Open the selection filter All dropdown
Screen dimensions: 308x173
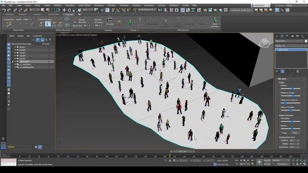[x=34, y=10]
